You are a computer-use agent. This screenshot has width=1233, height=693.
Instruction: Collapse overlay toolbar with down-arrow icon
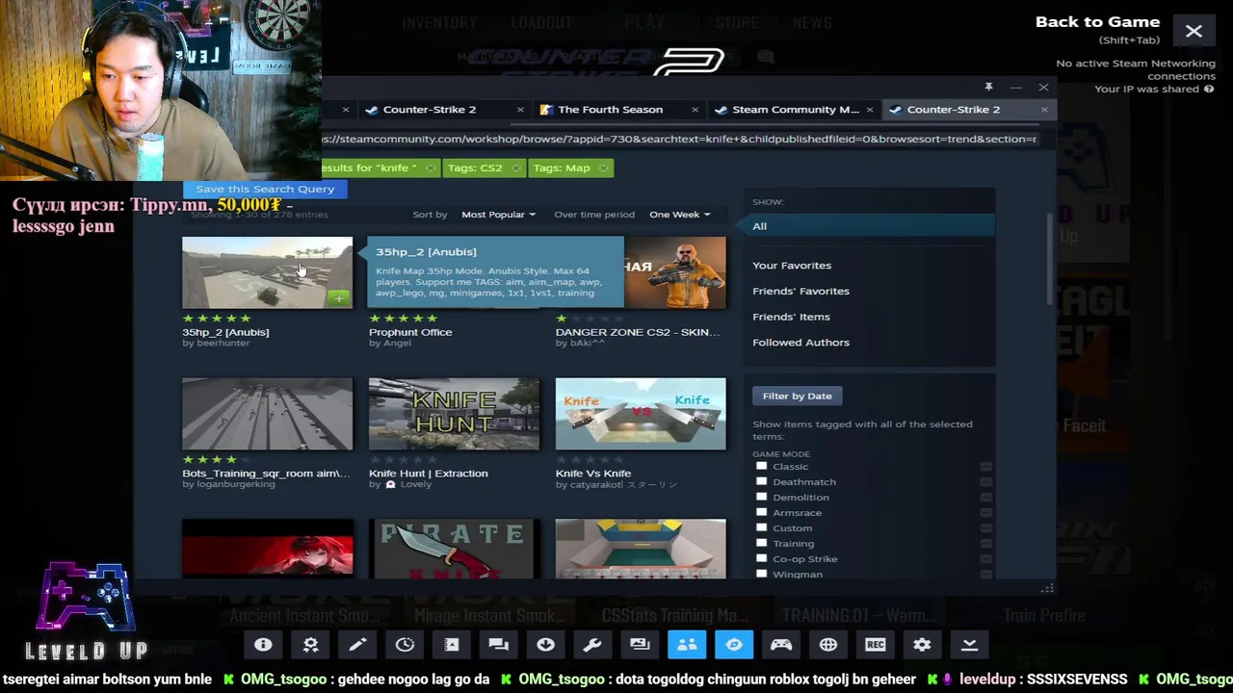coord(969,645)
